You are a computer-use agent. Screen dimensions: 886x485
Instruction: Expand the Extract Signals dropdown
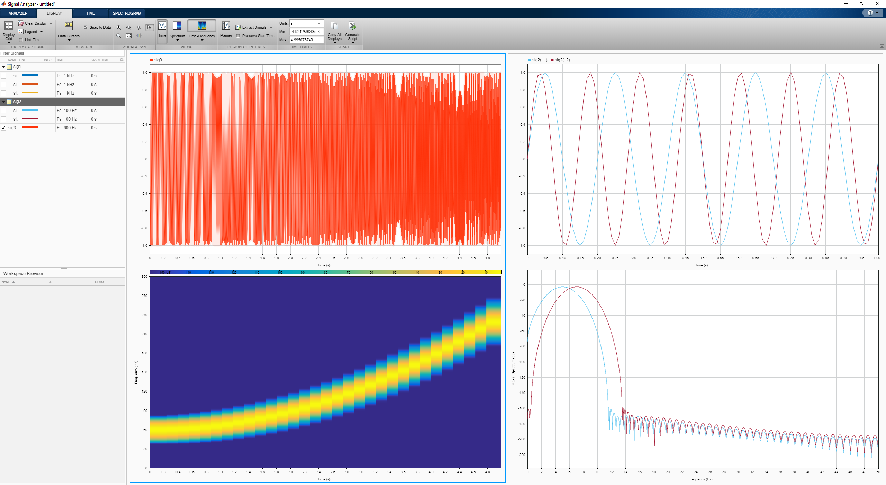coord(271,27)
